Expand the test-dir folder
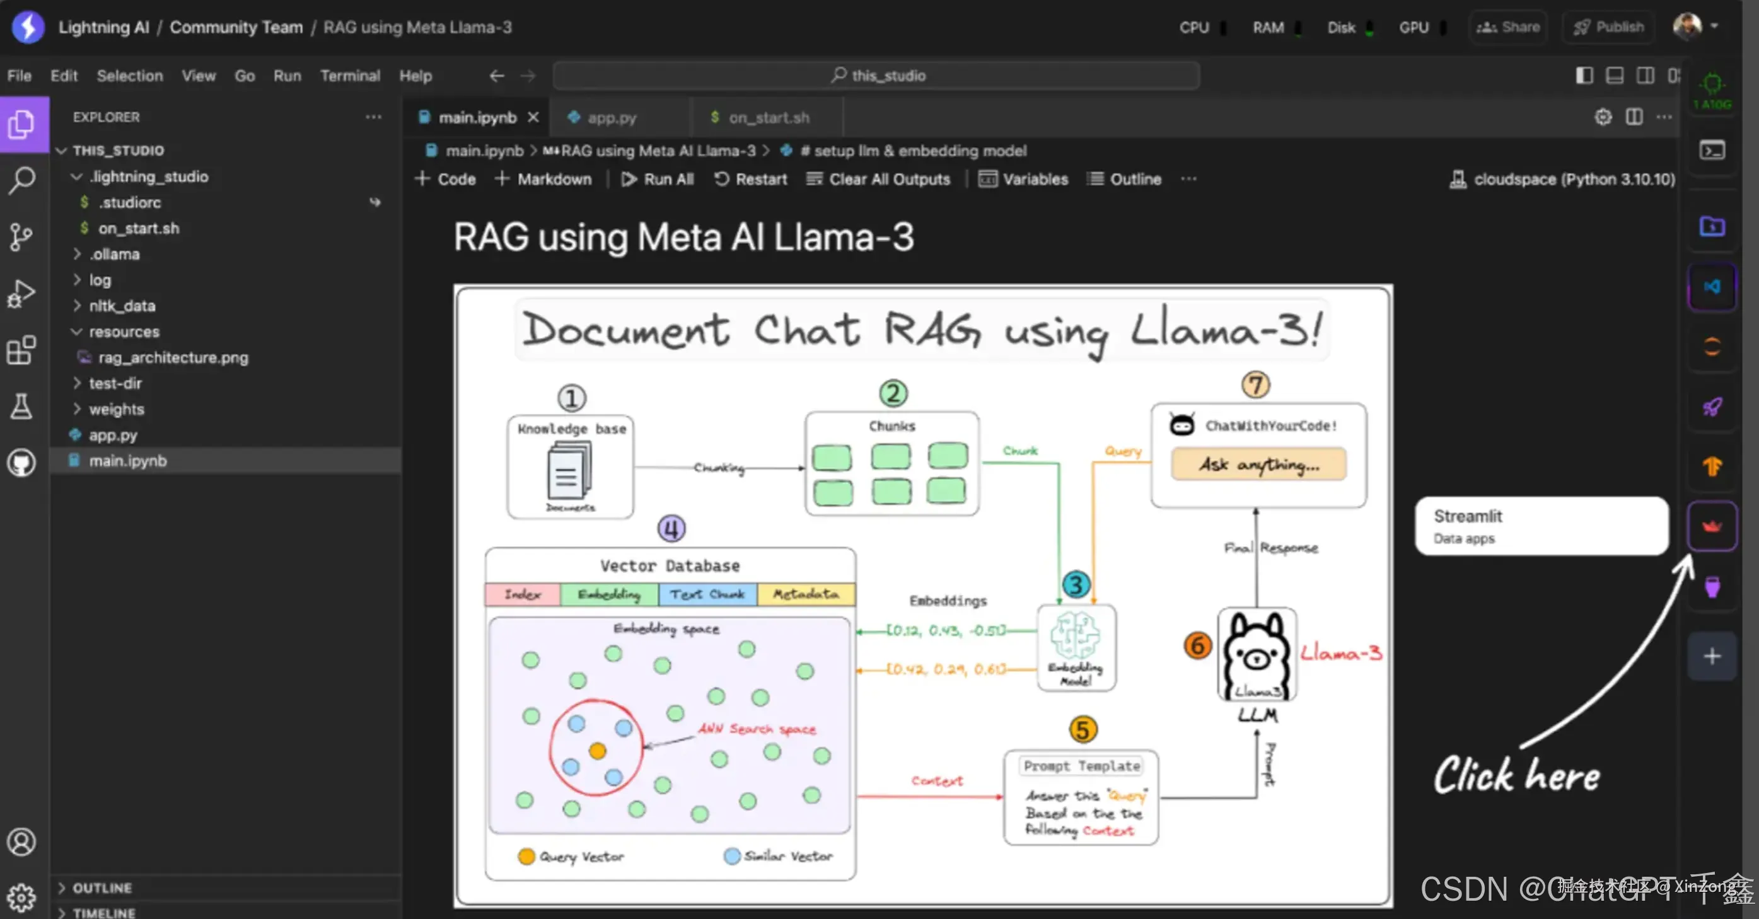1759x919 pixels. pos(76,384)
